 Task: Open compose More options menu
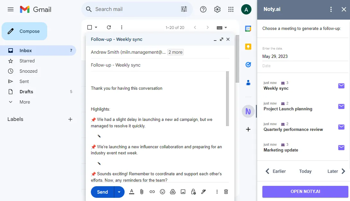tap(217, 192)
